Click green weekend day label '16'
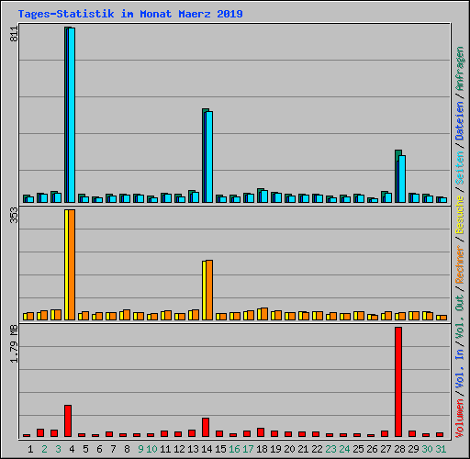This screenshot has width=470, height=459. click(x=234, y=449)
